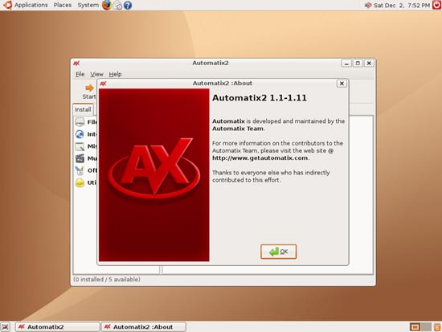
Task: Open the System menu in top panel
Action: [x=88, y=5]
